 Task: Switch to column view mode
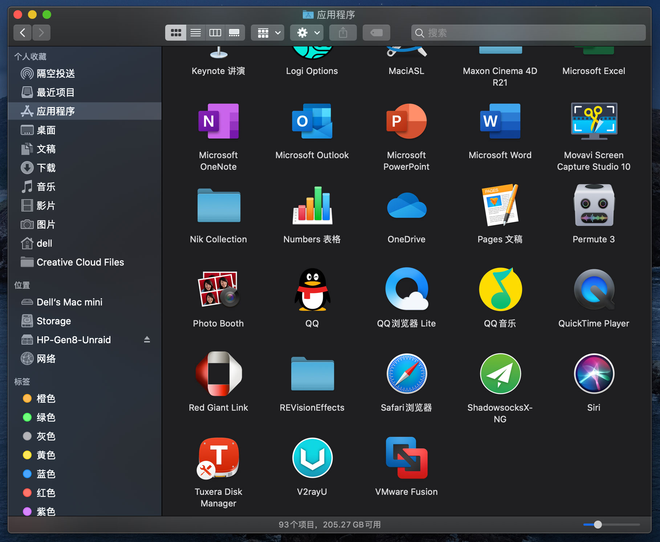click(215, 33)
